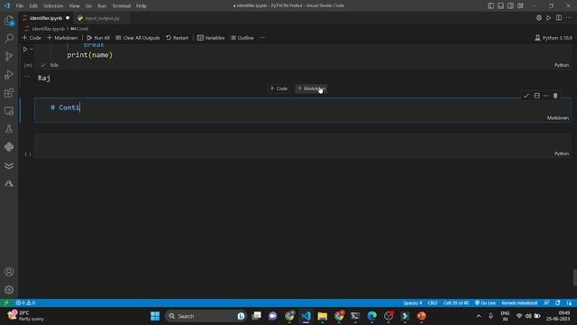The image size is (577, 325).
Task: Open the View menu
Action: (x=74, y=5)
